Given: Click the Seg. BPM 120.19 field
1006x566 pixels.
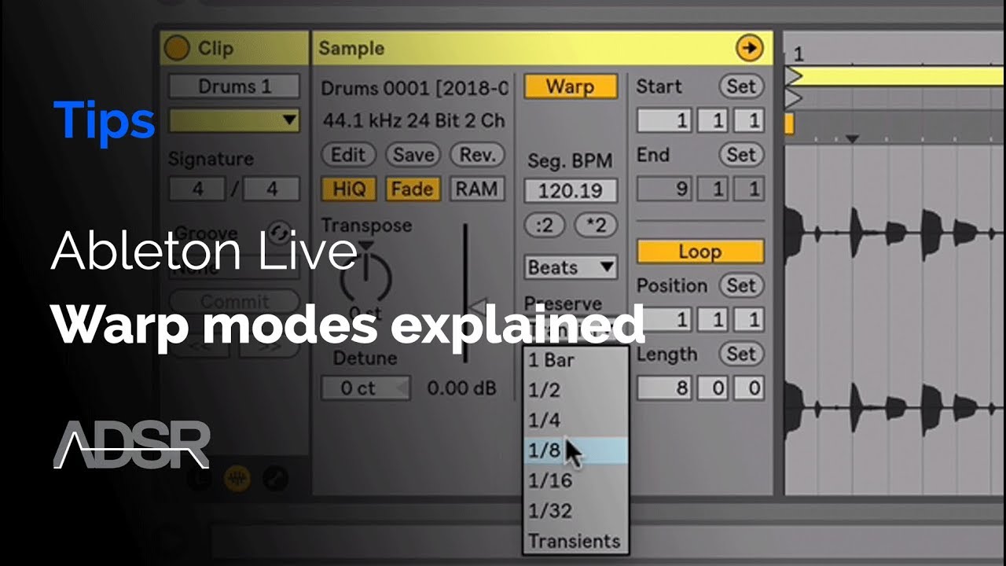Looking at the screenshot, I should pyautogui.click(x=571, y=190).
